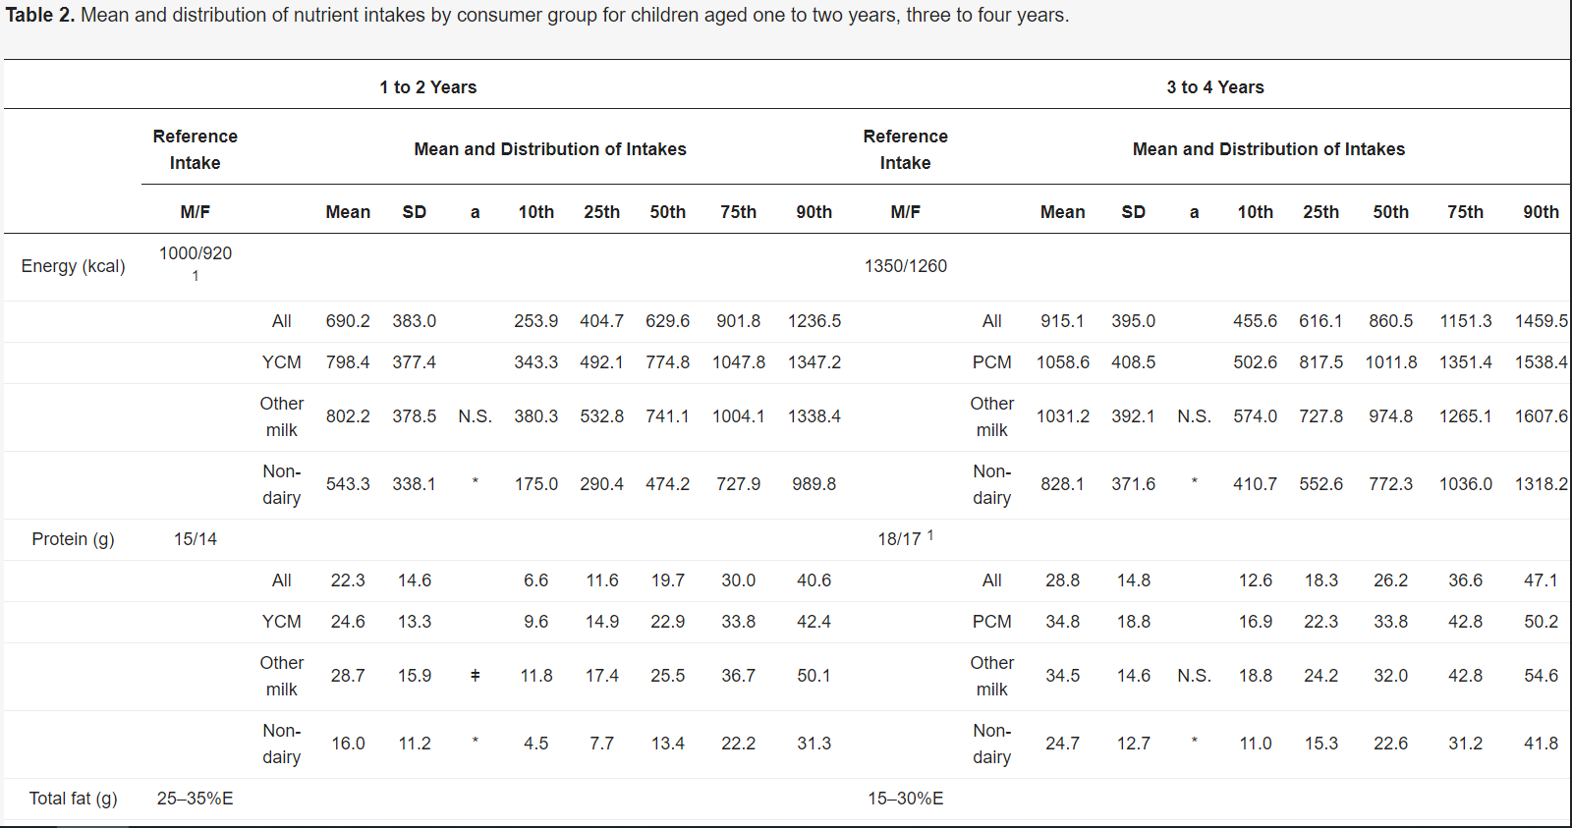This screenshot has height=828, width=1572.
Task: Select the value 47.1
Action: (x=1542, y=580)
